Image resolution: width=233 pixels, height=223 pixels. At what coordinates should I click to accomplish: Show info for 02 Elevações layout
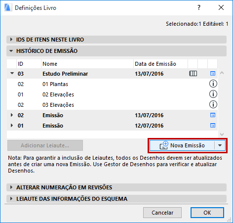pyautogui.click(x=213, y=94)
